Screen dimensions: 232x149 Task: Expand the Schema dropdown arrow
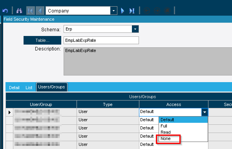pos(135,29)
